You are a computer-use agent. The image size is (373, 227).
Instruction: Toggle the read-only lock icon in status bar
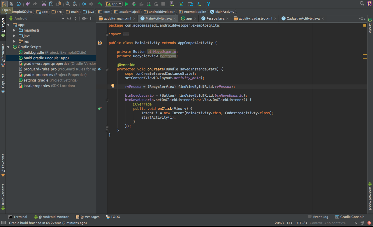[x=355, y=223]
